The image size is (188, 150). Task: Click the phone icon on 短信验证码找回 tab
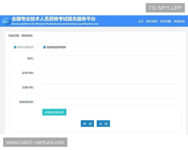pos(44,47)
